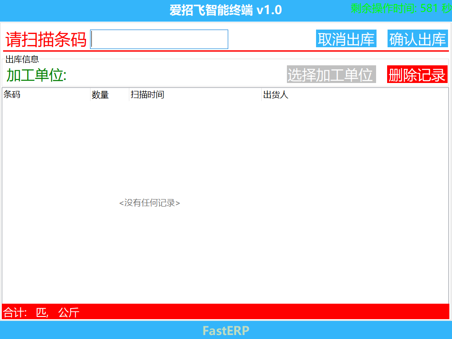Click the green 加工单位: label
452x339 pixels.
point(37,75)
